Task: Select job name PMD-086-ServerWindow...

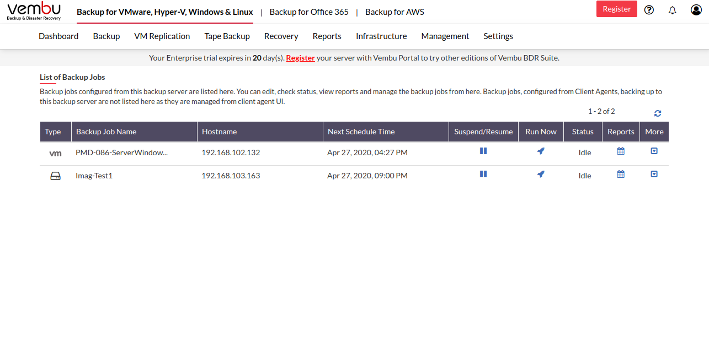Action: pyautogui.click(x=121, y=152)
